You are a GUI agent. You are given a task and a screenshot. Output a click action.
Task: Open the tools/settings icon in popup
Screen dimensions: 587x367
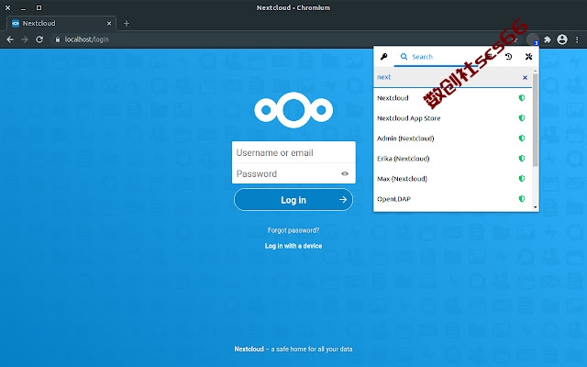click(x=528, y=57)
